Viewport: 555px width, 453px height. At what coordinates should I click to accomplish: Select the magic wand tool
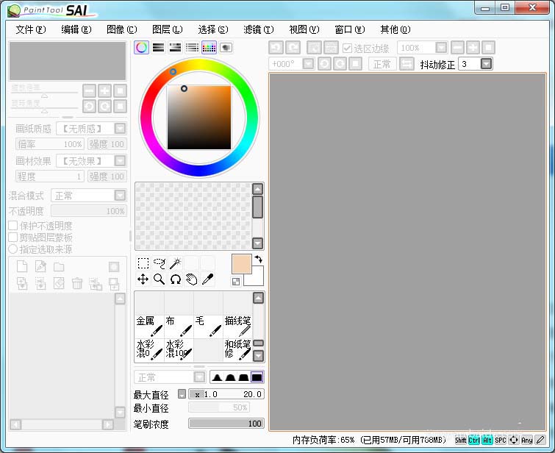pos(175,263)
